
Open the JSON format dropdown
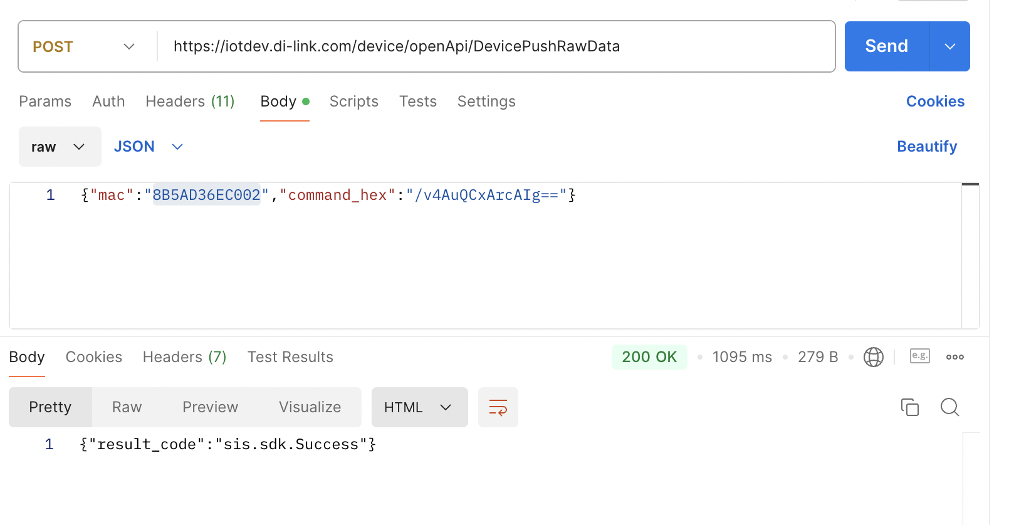pos(149,147)
